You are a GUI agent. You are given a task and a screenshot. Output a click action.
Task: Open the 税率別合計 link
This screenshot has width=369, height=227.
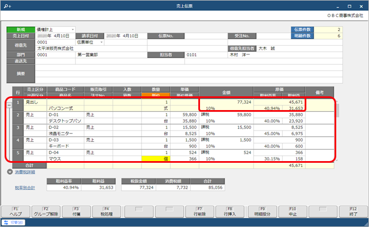pyautogui.click(x=25, y=188)
